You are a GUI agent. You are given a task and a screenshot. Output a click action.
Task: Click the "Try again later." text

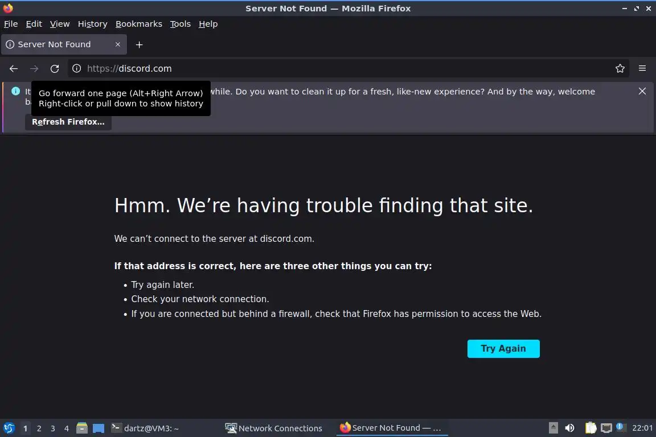click(163, 285)
